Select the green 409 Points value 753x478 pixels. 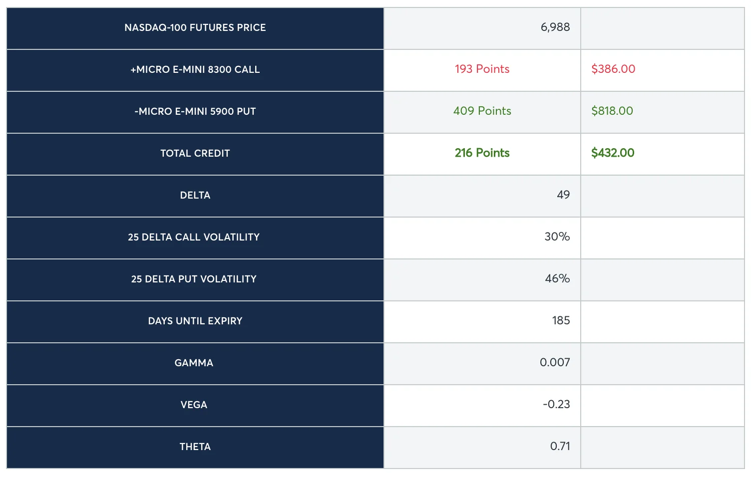tap(482, 111)
